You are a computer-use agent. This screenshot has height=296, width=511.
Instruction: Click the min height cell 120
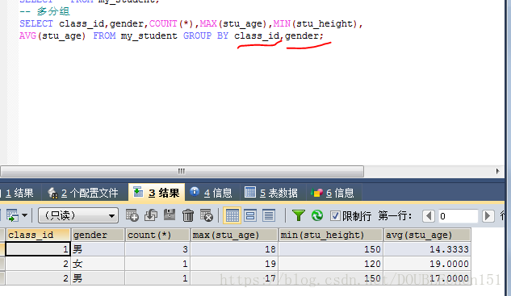pyautogui.click(x=331, y=264)
